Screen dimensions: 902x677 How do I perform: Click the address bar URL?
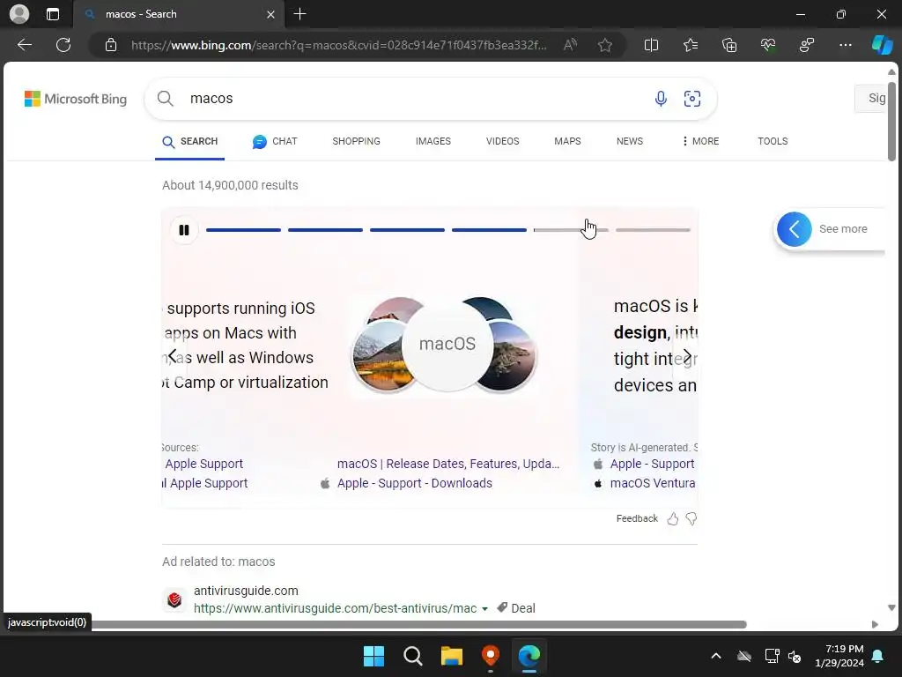point(338,45)
